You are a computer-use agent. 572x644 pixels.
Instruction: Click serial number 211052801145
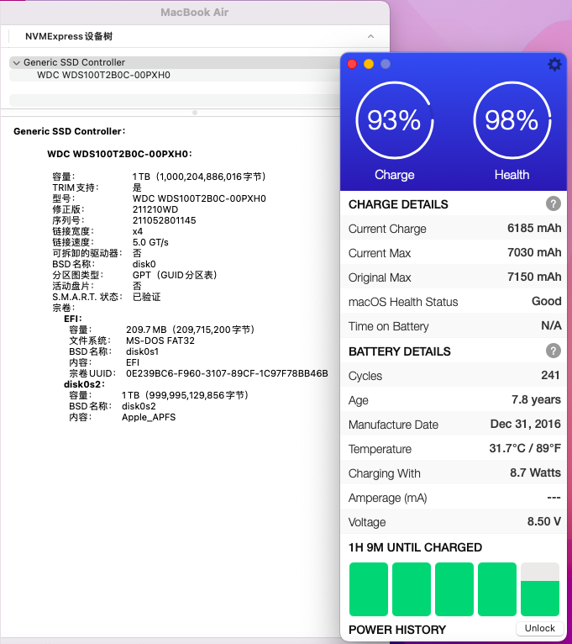(164, 220)
